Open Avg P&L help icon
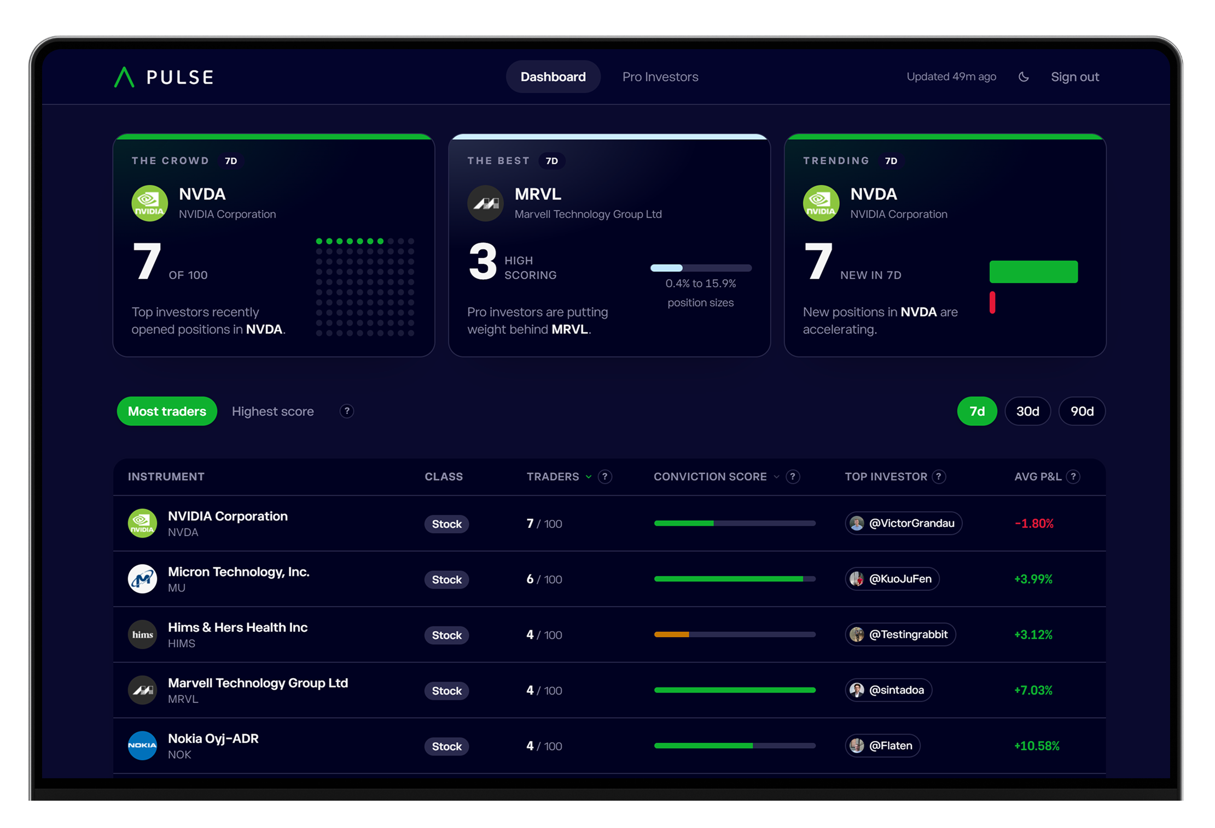The height and width of the screenshot is (828, 1215). click(1073, 477)
